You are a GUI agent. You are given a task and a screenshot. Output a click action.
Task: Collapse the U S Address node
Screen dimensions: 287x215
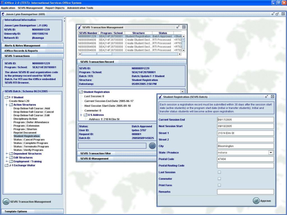pos(81,115)
